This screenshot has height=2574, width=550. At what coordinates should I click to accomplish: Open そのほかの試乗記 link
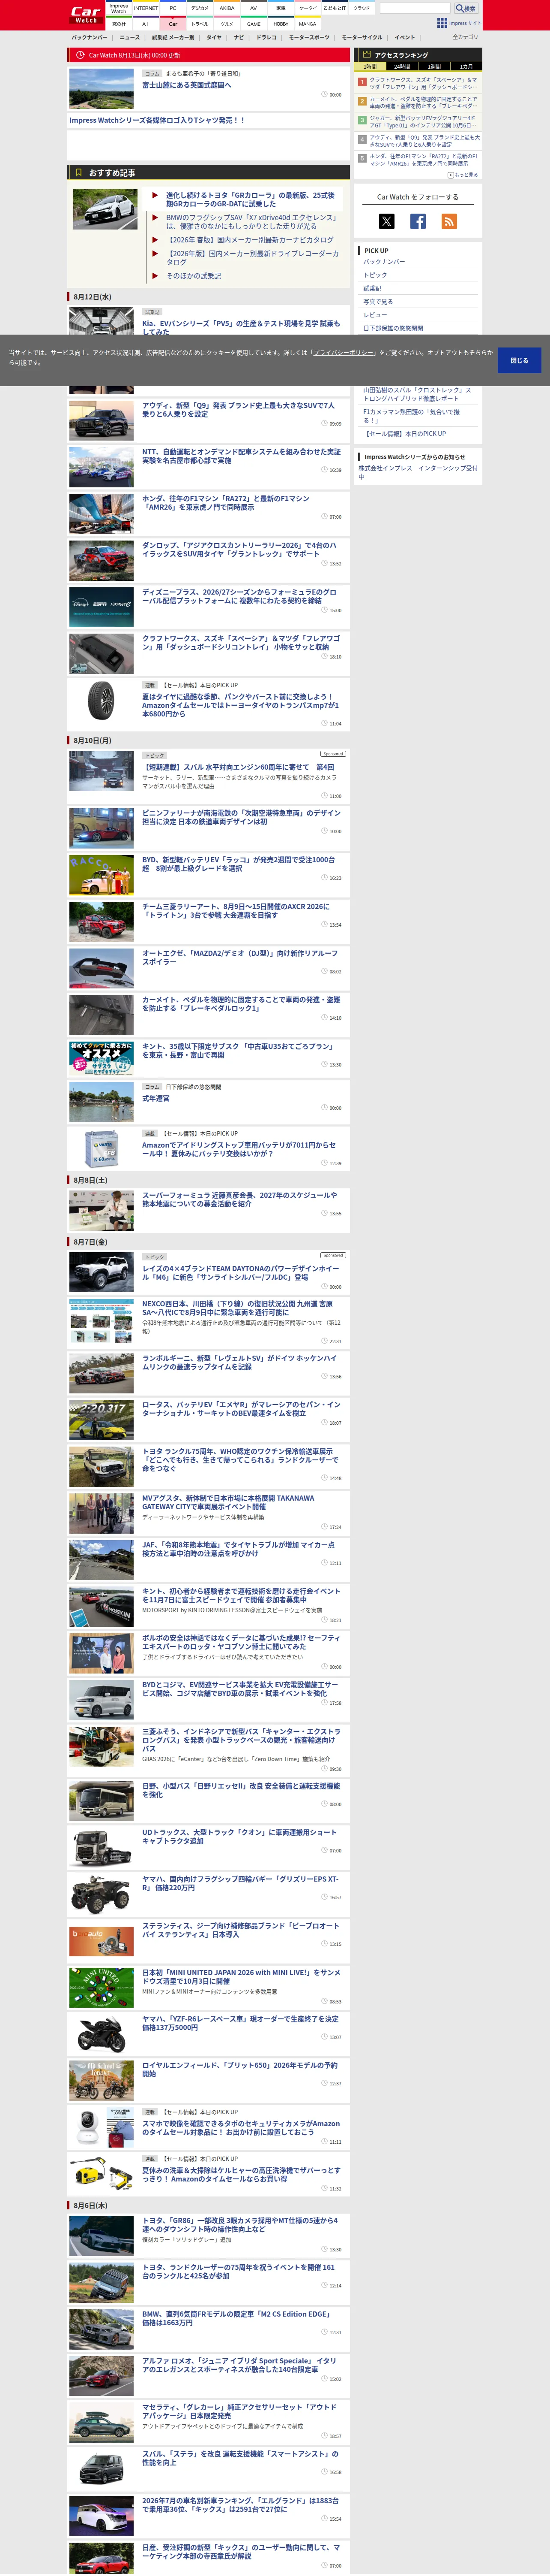(x=194, y=276)
